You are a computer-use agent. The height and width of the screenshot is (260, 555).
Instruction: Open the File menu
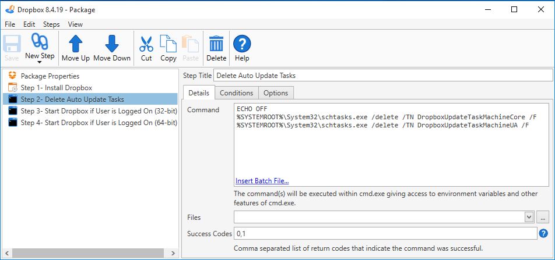pos(10,24)
